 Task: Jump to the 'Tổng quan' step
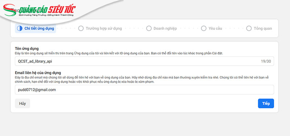pos(259,28)
